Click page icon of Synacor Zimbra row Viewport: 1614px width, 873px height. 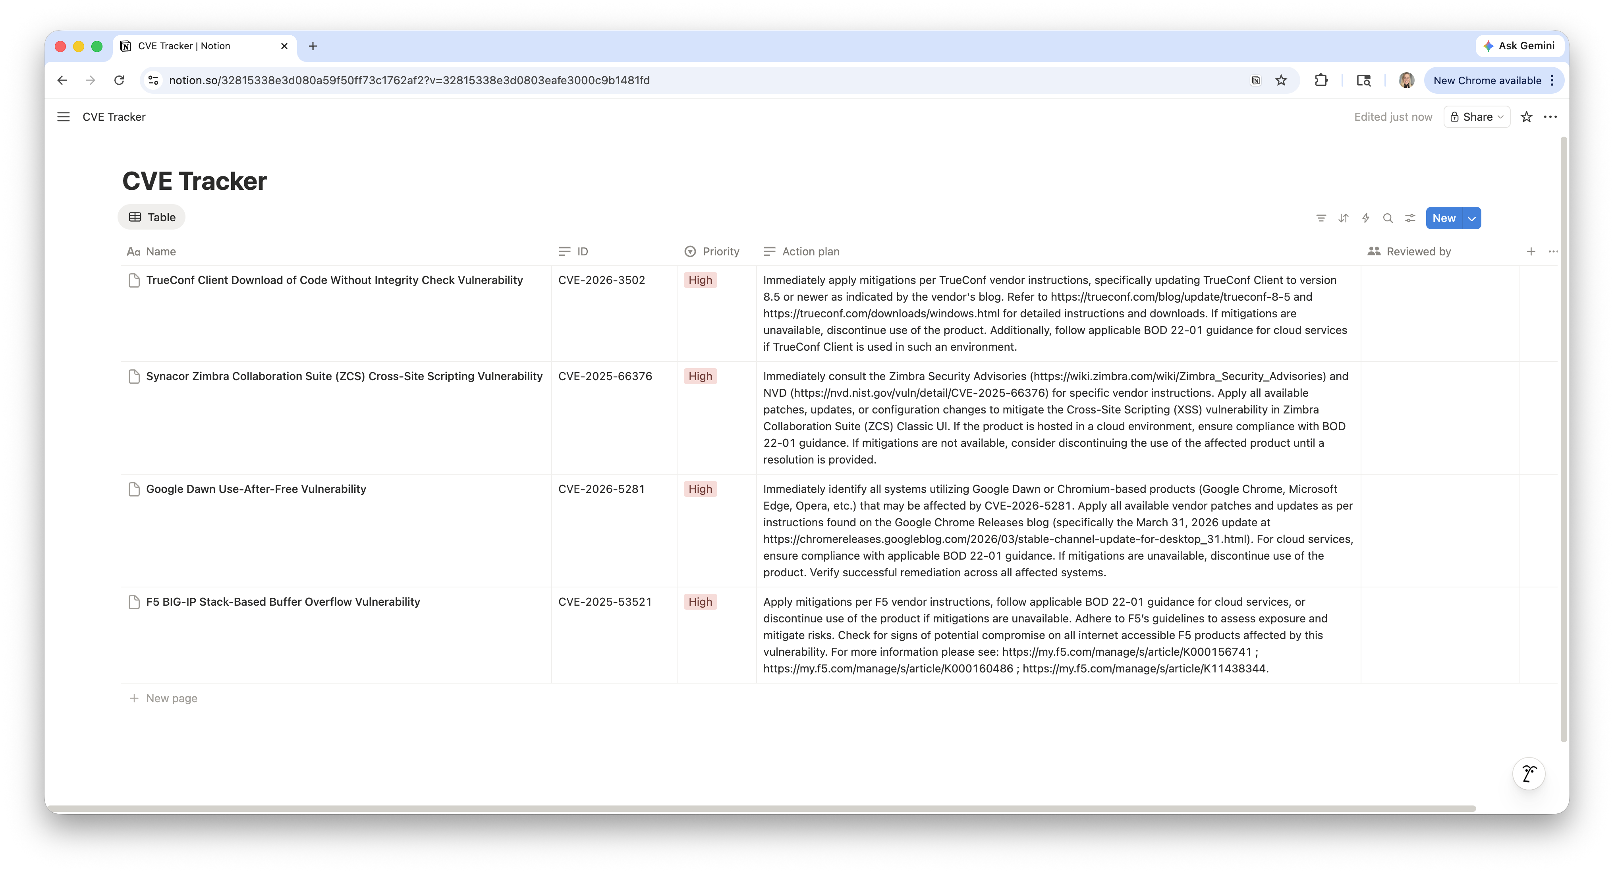coord(133,376)
